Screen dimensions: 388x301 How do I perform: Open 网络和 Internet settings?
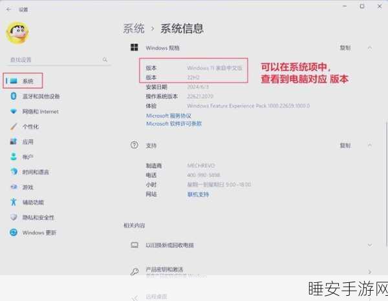click(x=40, y=112)
